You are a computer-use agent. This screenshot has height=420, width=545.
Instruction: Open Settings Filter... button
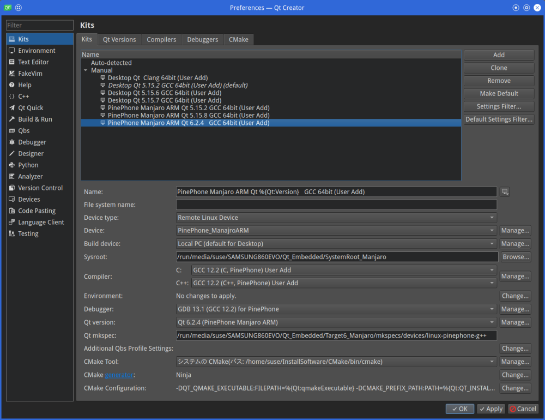[499, 106]
